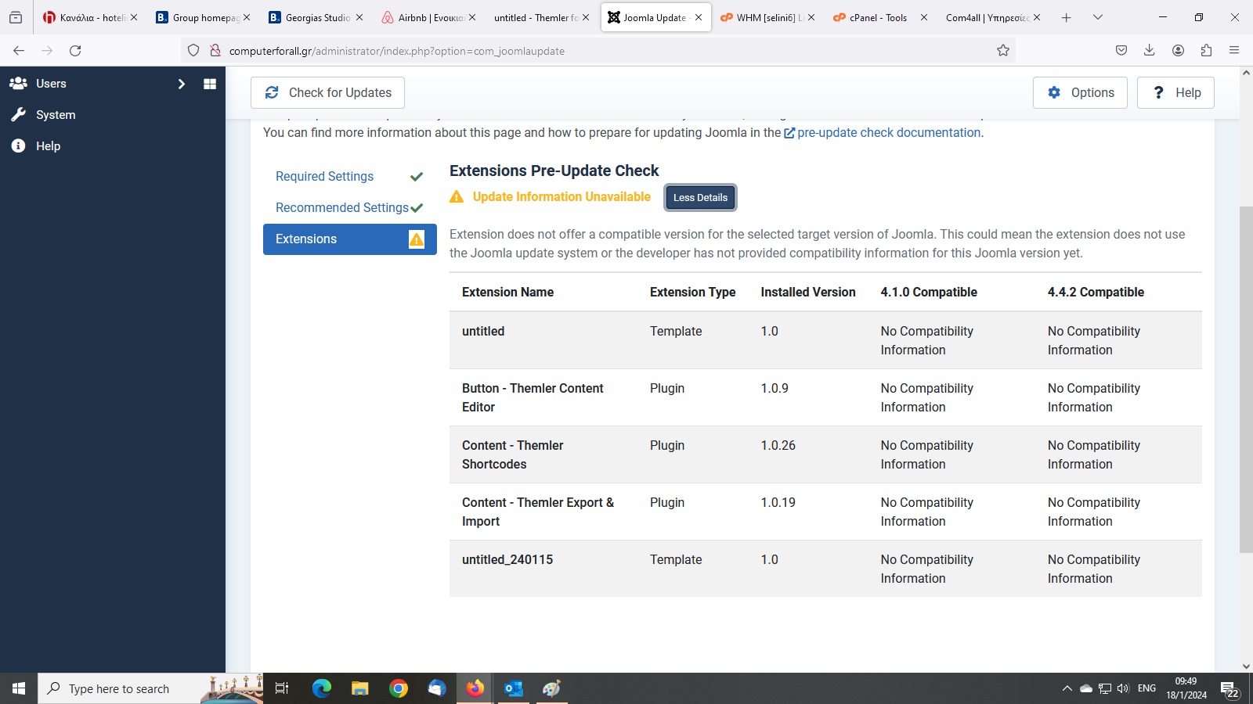Click the site security lock icon
Screen dimensions: 1253x704
(215, 51)
